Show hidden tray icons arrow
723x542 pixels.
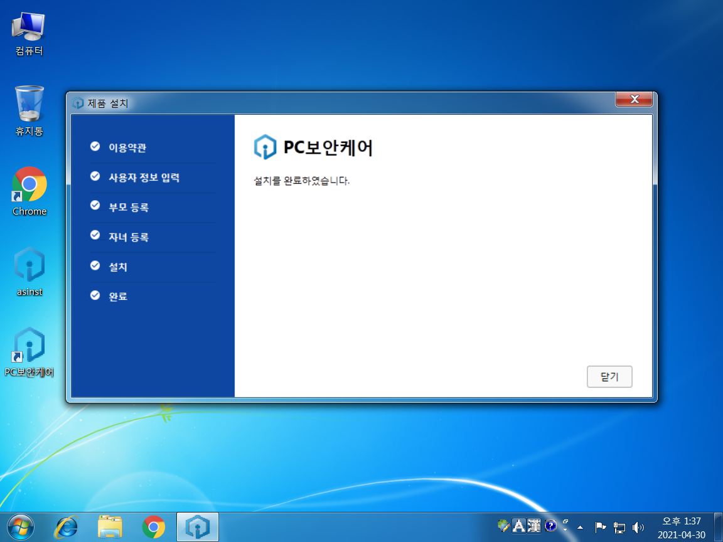click(x=580, y=527)
